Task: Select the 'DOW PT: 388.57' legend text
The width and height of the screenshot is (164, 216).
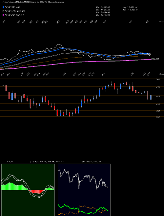Action: pos(14,15)
